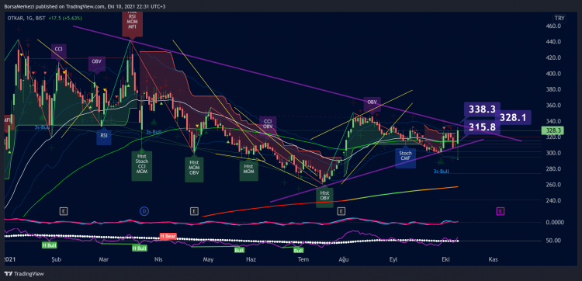The width and height of the screenshot is (582, 281).
Task: Select the 338.3 price callout
Action: (x=482, y=109)
